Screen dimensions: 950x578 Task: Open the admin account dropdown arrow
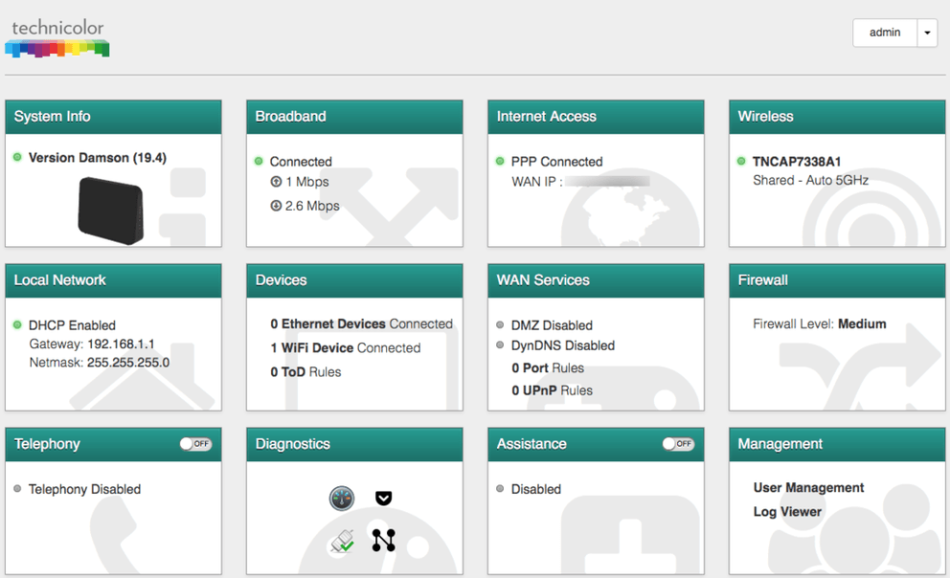[x=926, y=32]
